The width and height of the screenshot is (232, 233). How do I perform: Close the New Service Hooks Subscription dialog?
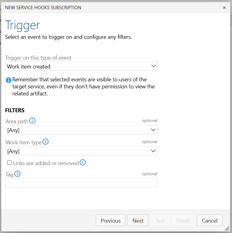pos(224,8)
